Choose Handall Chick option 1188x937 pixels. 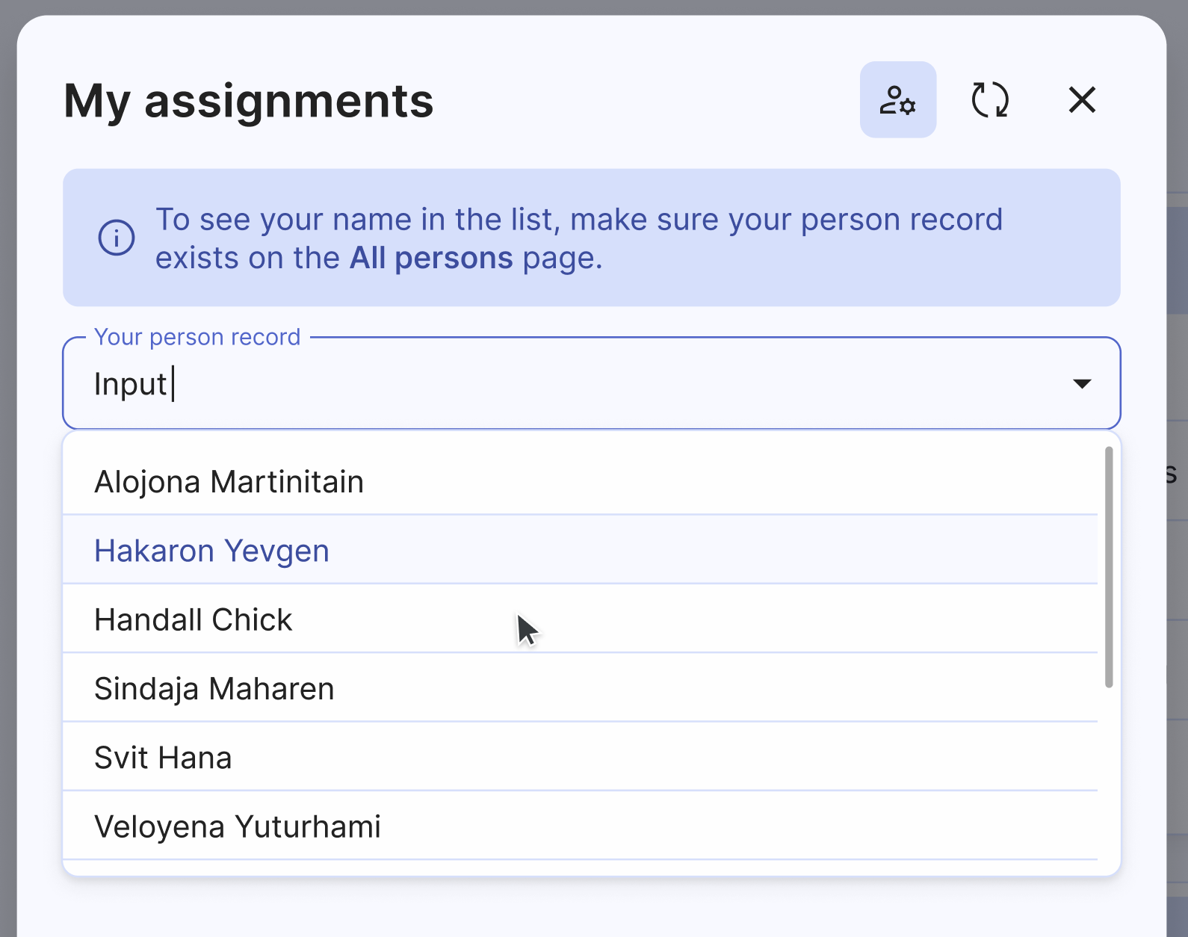(x=580, y=619)
